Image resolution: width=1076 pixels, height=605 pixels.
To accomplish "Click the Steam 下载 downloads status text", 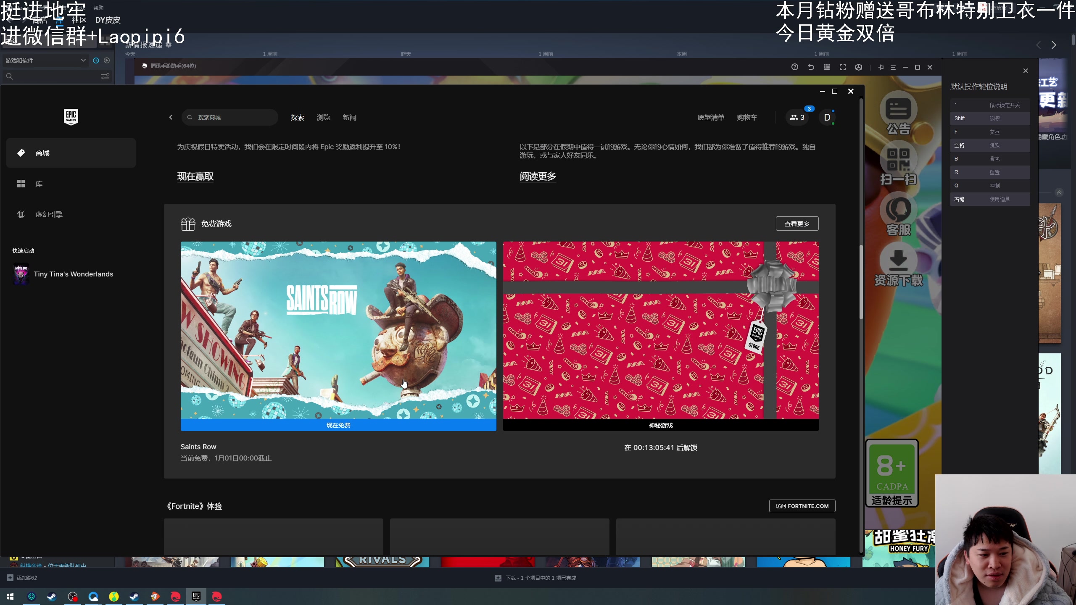I will (541, 578).
